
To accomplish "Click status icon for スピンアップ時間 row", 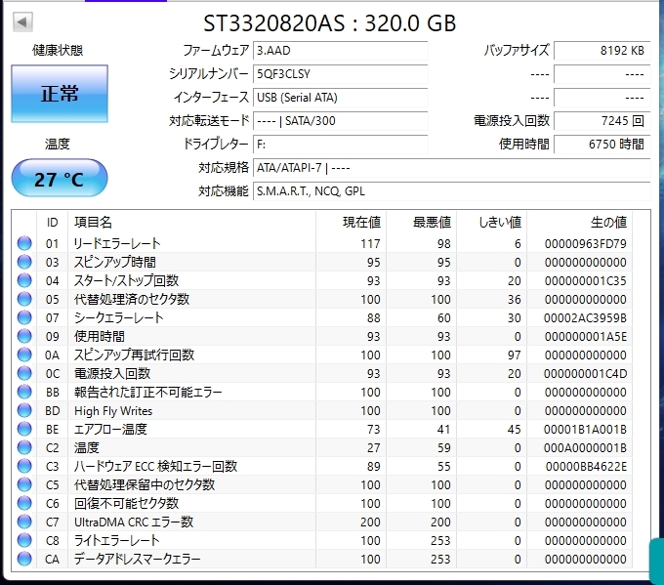I will (x=24, y=262).
